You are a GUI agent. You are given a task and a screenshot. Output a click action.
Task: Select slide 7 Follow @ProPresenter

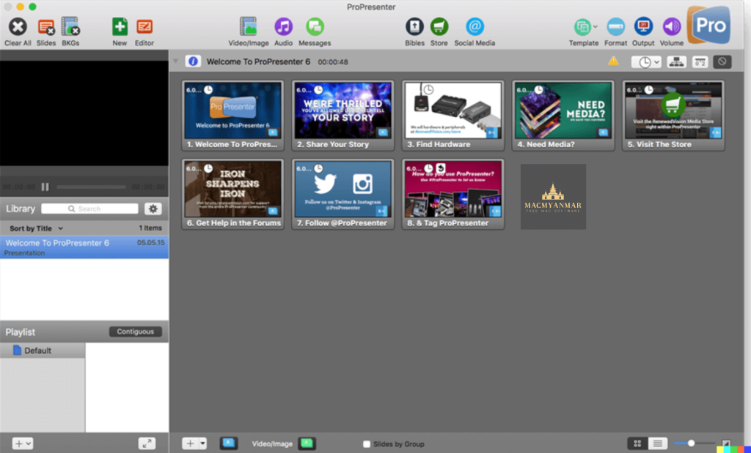(343, 195)
